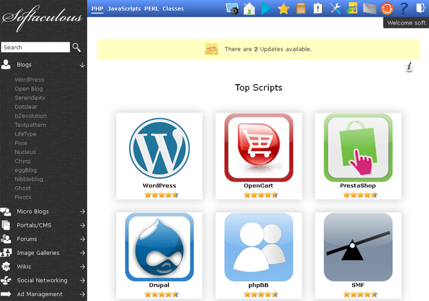Select Textpattern from the Blogs list
Screen dimensions: 429x301
(x=31, y=125)
